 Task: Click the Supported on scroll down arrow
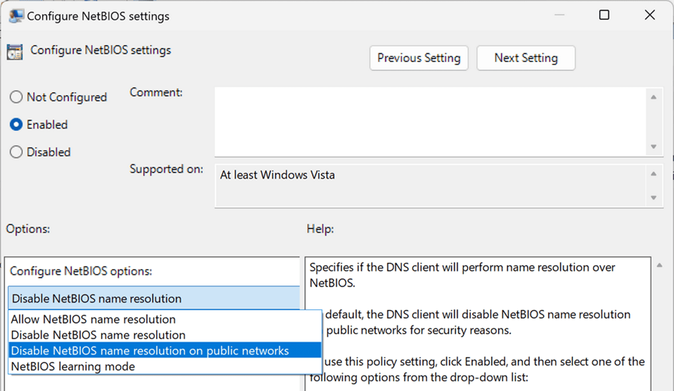pyautogui.click(x=653, y=198)
